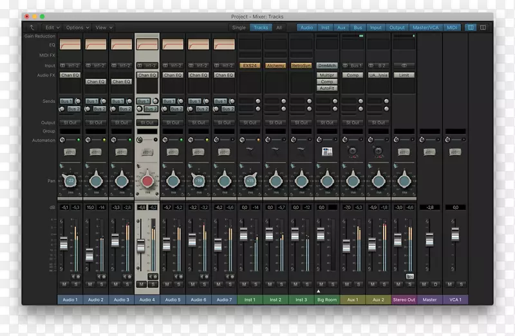Open the Audio 1 EQ thumbnail

point(70,45)
